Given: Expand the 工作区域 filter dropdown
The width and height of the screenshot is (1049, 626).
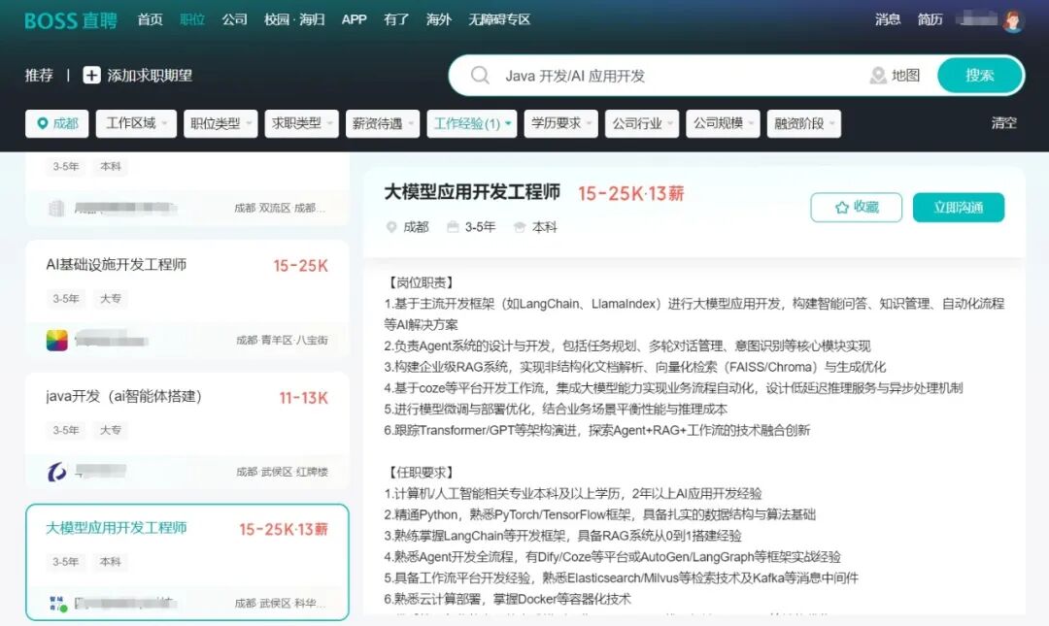Looking at the screenshot, I should pos(136,123).
